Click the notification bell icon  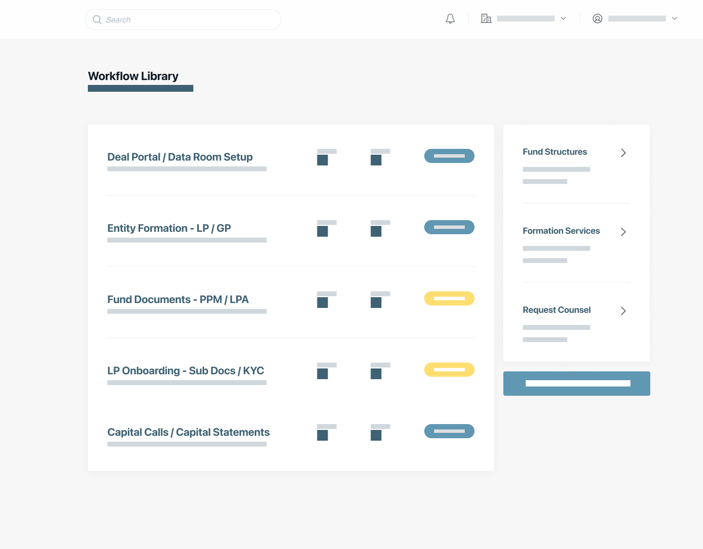point(450,19)
